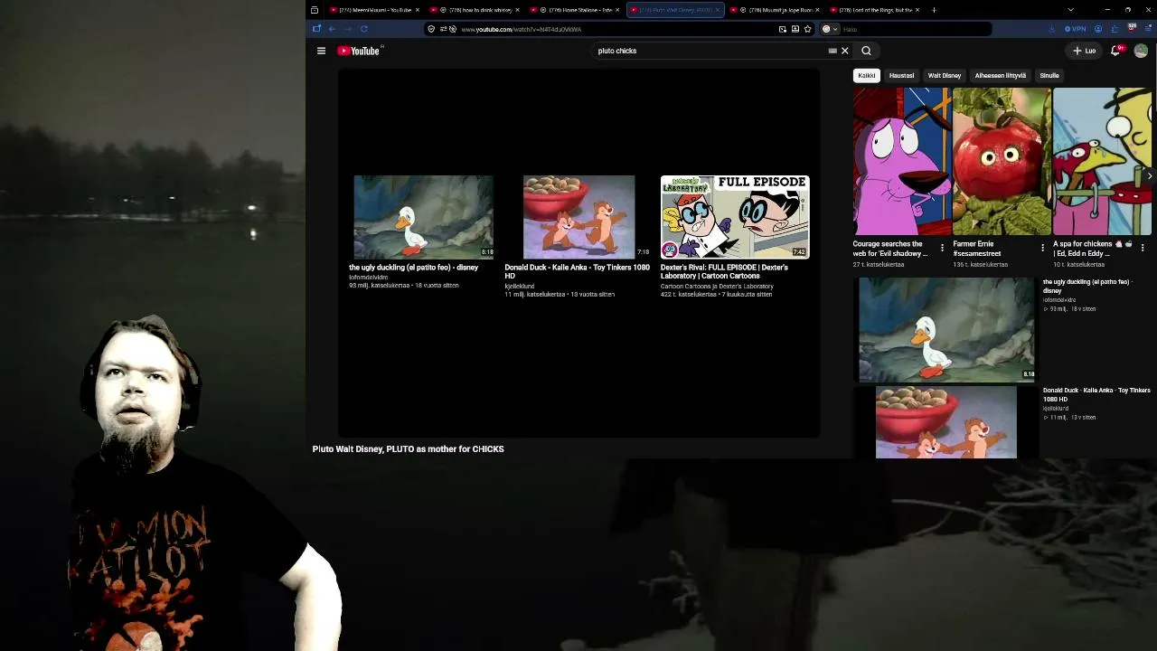Open sidebar 'Donald Duck - Kalle Anka' title

(1096, 394)
